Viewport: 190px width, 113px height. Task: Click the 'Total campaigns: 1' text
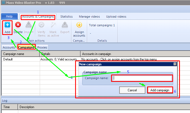pyautogui.click(x=102, y=25)
